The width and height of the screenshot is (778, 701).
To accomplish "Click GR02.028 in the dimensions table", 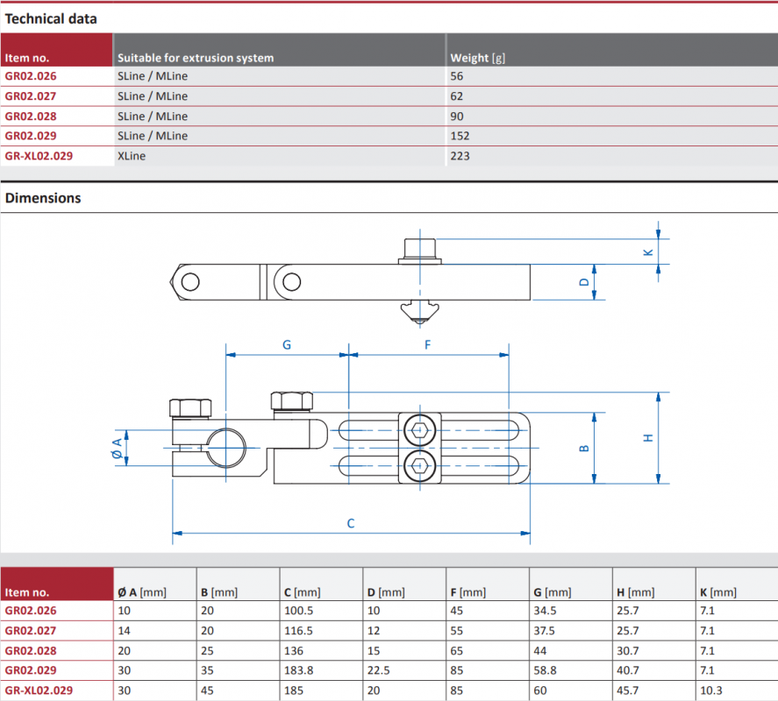I will pos(31,651).
